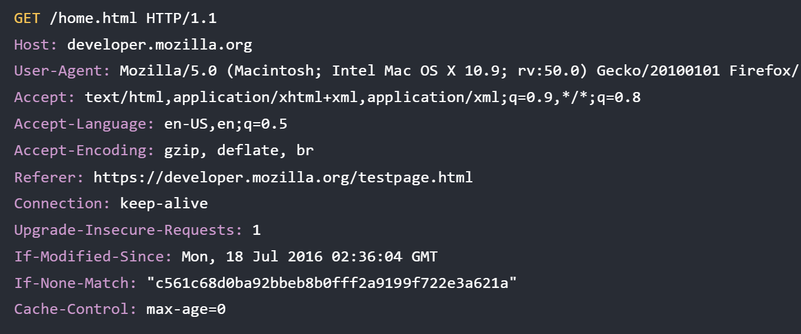Click the max-age=0 value
Image resolution: width=801 pixels, height=334 pixels.
coord(186,309)
